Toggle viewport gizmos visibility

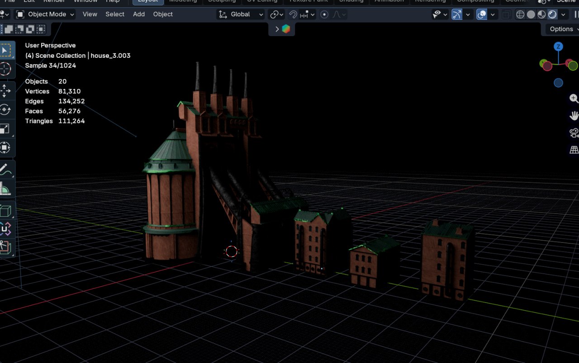457,14
